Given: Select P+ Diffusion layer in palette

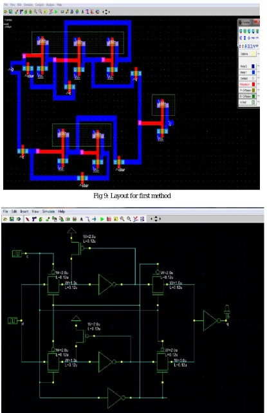Looking at the screenshot, I should click(248, 90).
